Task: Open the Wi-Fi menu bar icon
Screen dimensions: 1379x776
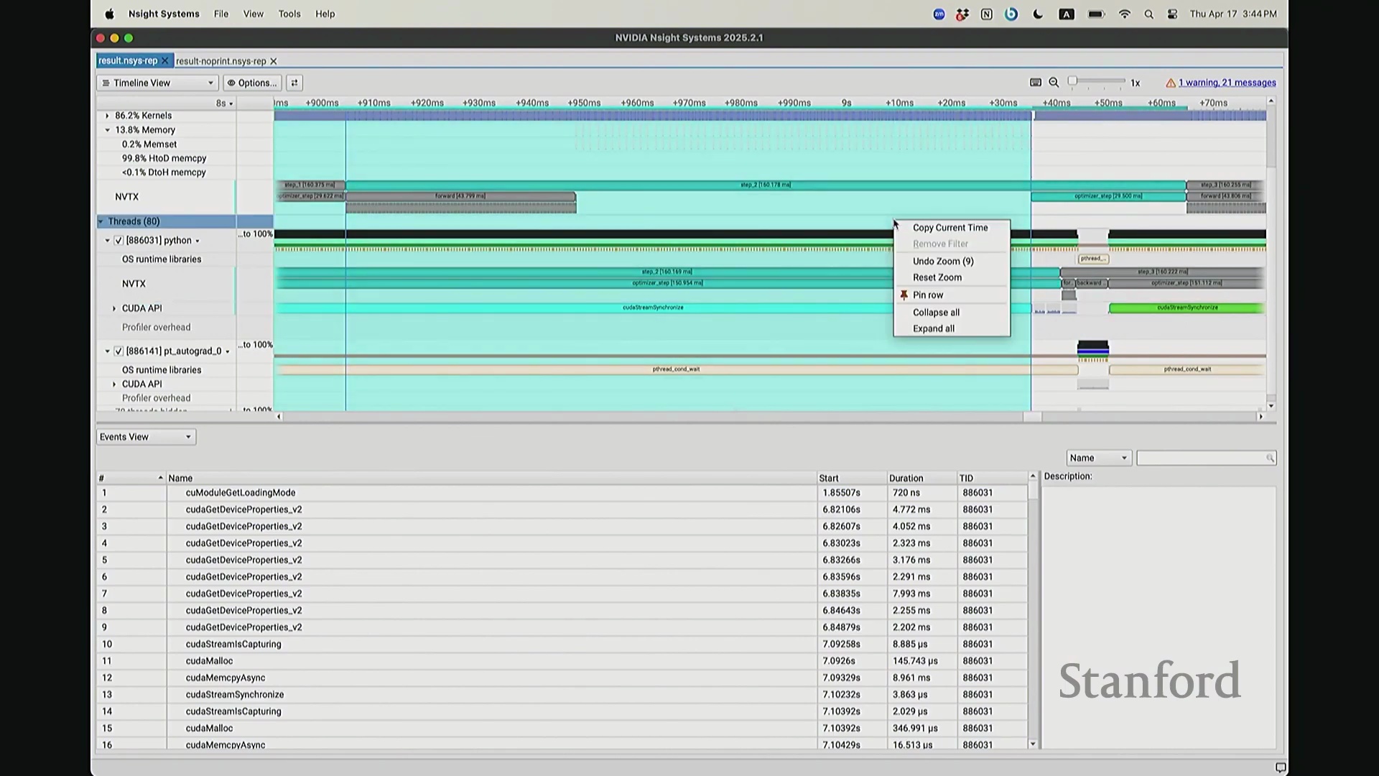Action: pyautogui.click(x=1124, y=14)
